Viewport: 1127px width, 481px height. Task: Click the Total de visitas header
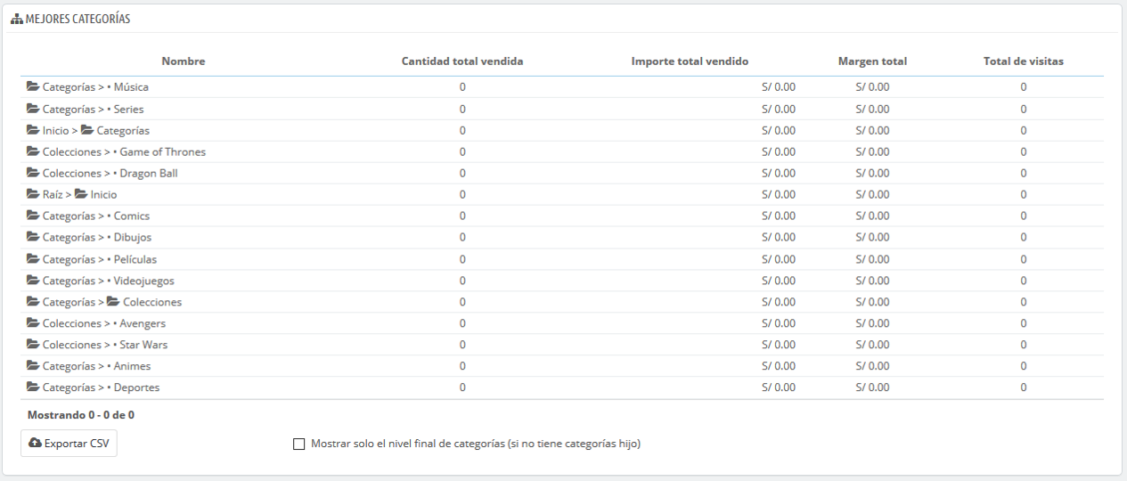click(1024, 61)
